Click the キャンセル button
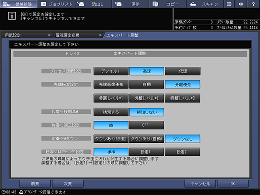260x195 pixels. click(x=200, y=184)
